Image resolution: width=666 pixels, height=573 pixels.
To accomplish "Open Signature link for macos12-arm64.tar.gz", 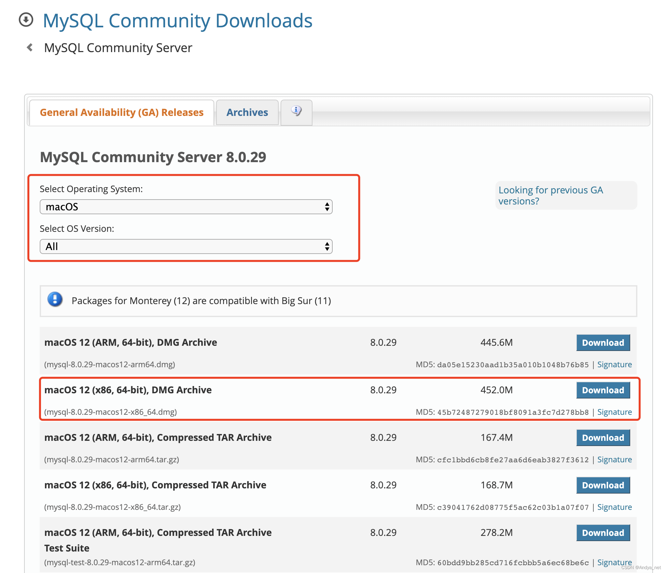I will click(x=614, y=459).
